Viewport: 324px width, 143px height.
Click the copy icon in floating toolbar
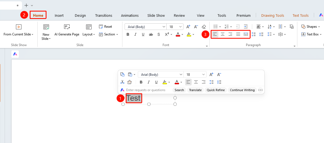[x=122, y=74]
